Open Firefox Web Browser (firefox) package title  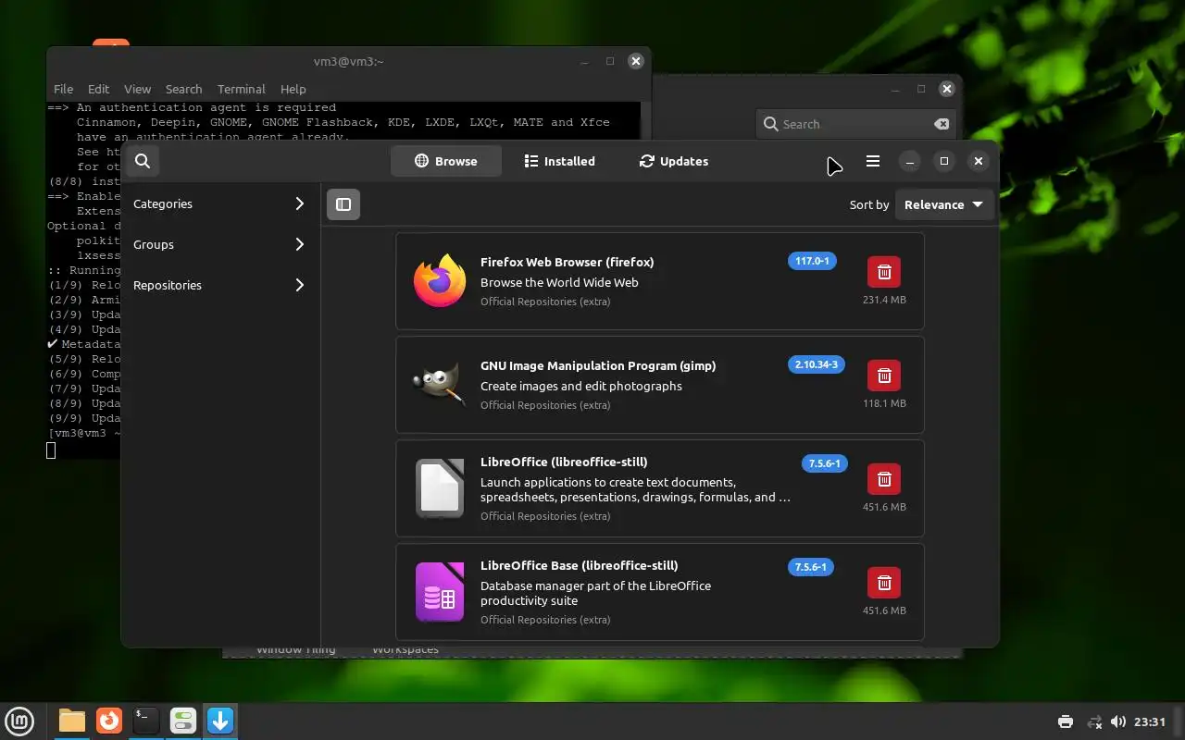(567, 262)
